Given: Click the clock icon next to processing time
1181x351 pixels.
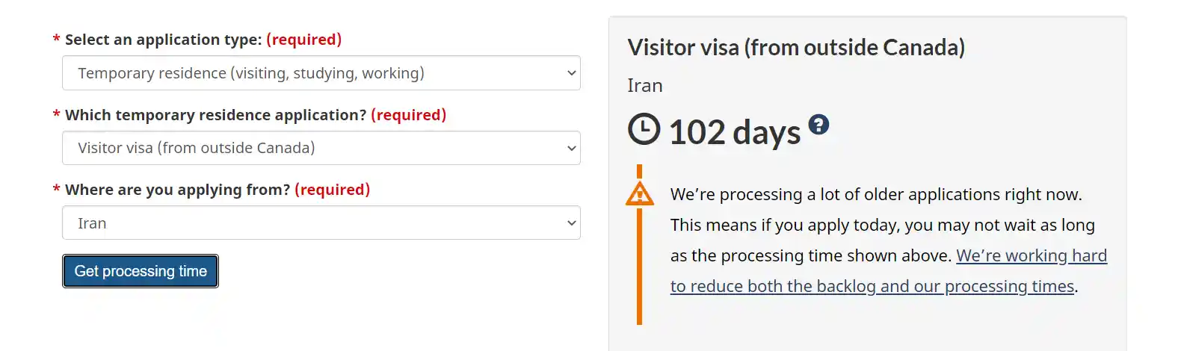Looking at the screenshot, I should pos(644,129).
